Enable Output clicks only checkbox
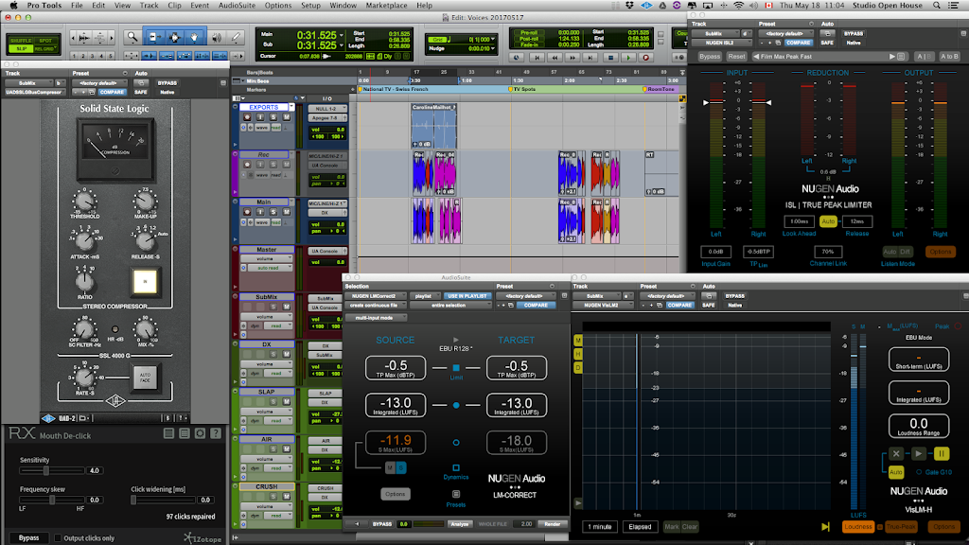The width and height of the screenshot is (969, 545). pyautogui.click(x=58, y=538)
